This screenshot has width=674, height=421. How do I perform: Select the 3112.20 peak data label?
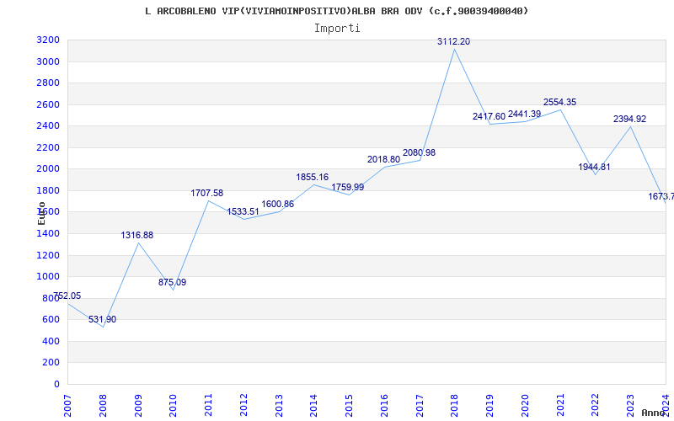(x=453, y=41)
